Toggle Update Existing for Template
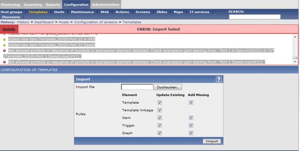The height and width of the screenshot is (151, 300). (160, 103)
